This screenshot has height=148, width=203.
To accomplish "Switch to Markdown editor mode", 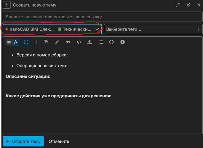I will 9,42.
